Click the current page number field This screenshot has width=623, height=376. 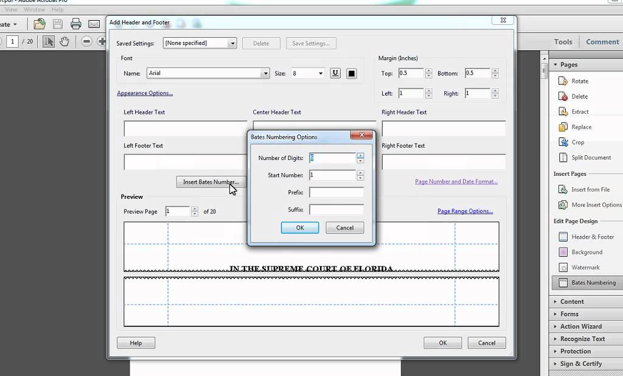[12, 41]
